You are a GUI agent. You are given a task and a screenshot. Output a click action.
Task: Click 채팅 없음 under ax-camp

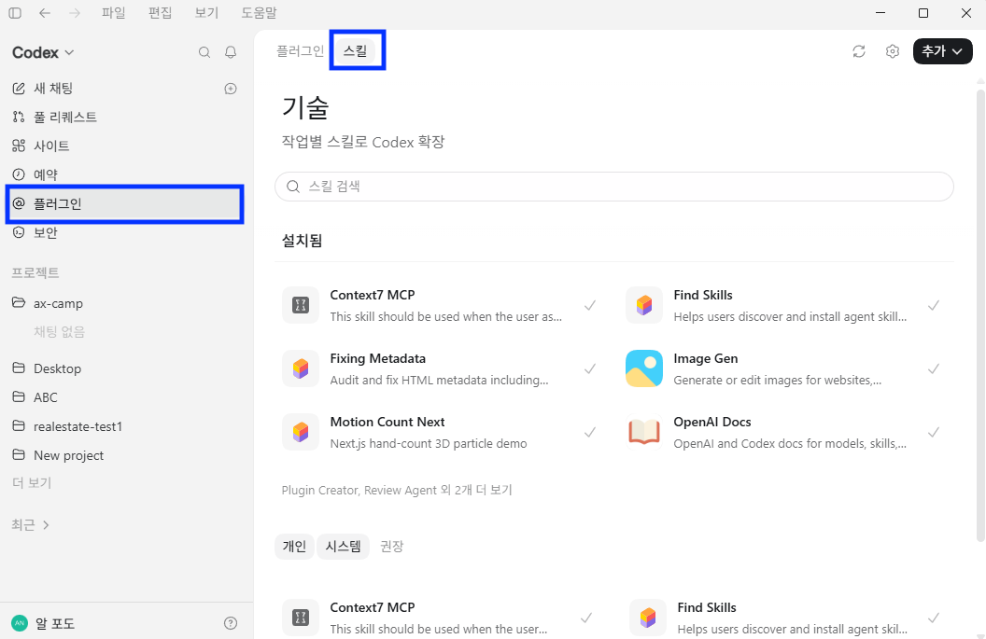[x=59, y=332]
